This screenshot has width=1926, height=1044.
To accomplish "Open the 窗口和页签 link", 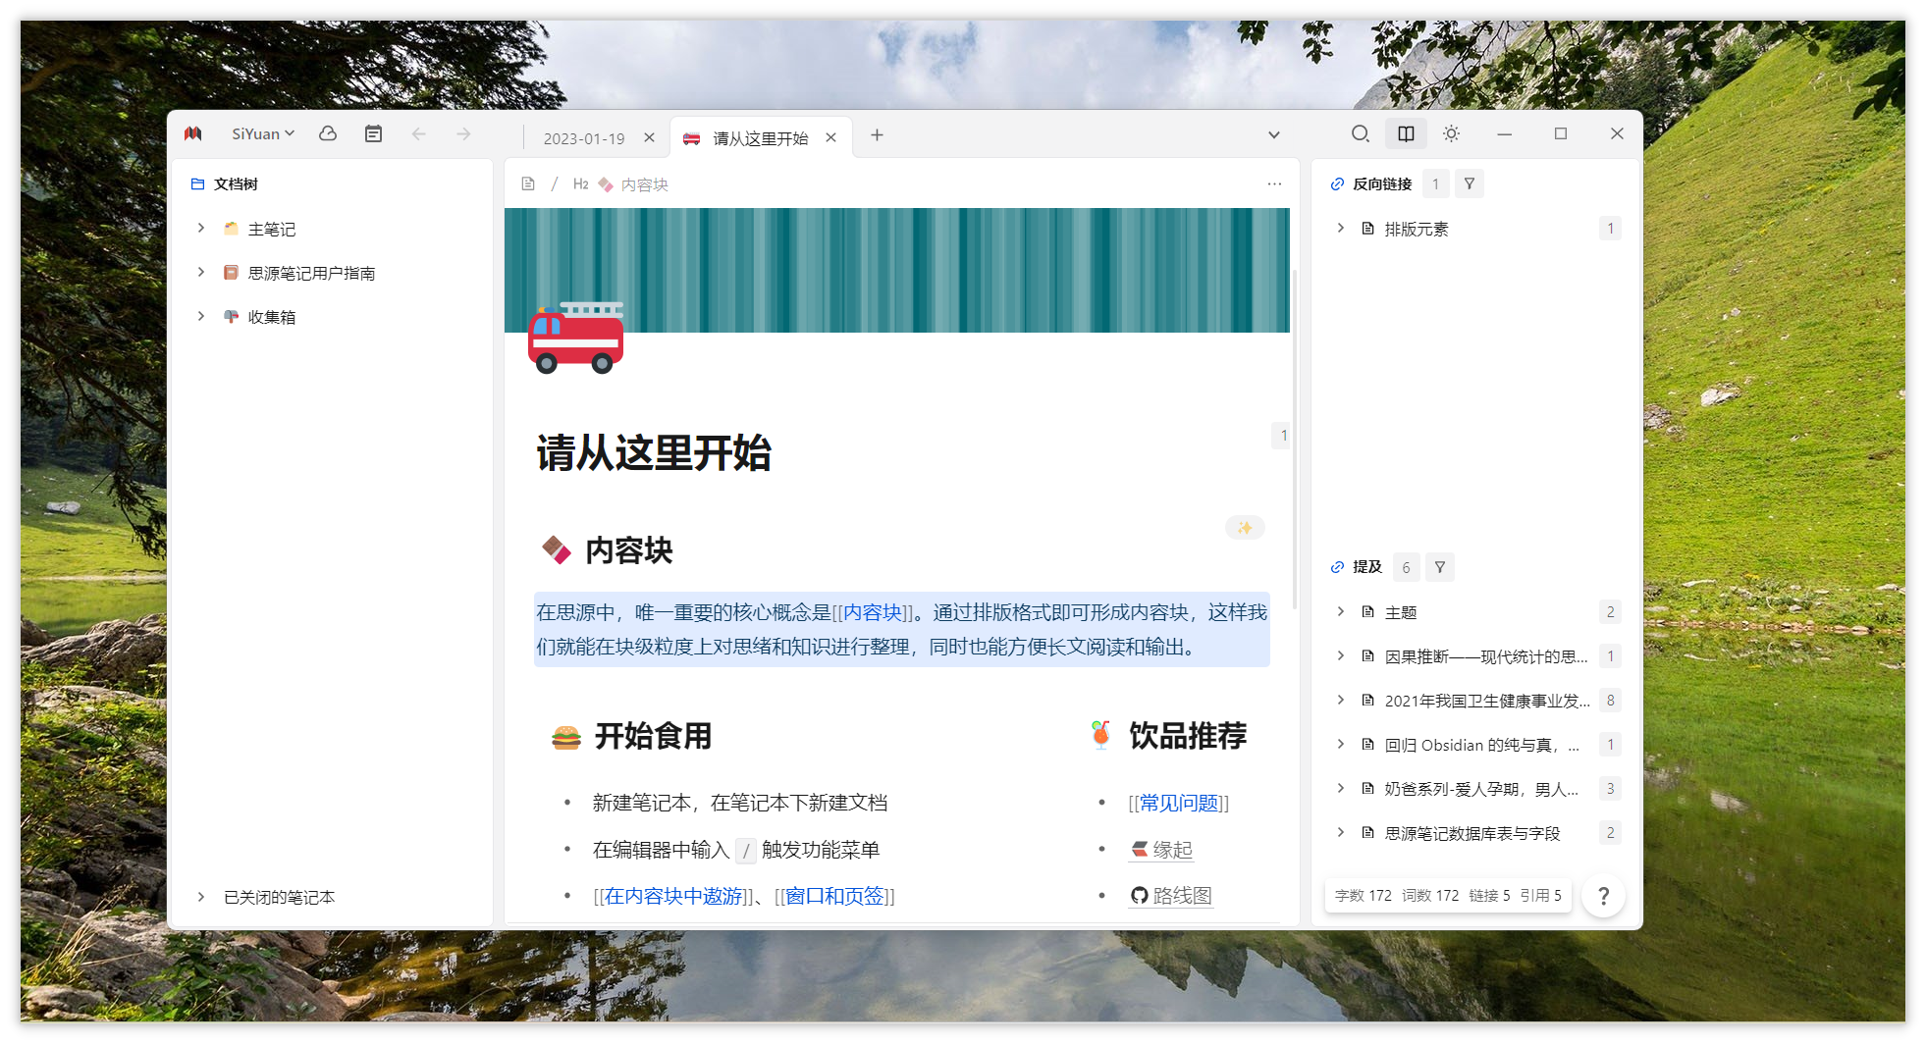I will pos(834,896).
